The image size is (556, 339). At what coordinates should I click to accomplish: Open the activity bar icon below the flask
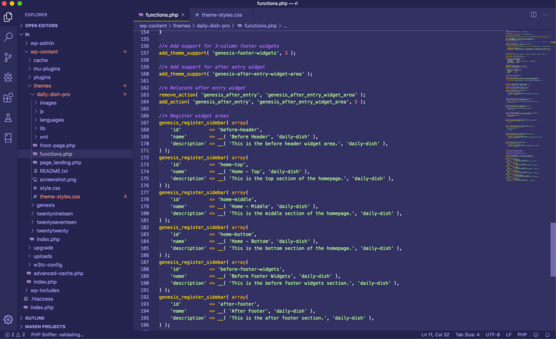[x=8, y=138]
